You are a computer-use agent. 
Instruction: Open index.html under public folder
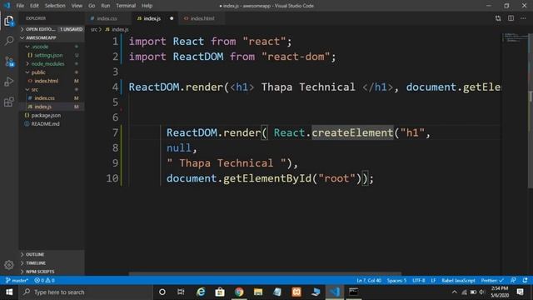(x=52, y=81)
